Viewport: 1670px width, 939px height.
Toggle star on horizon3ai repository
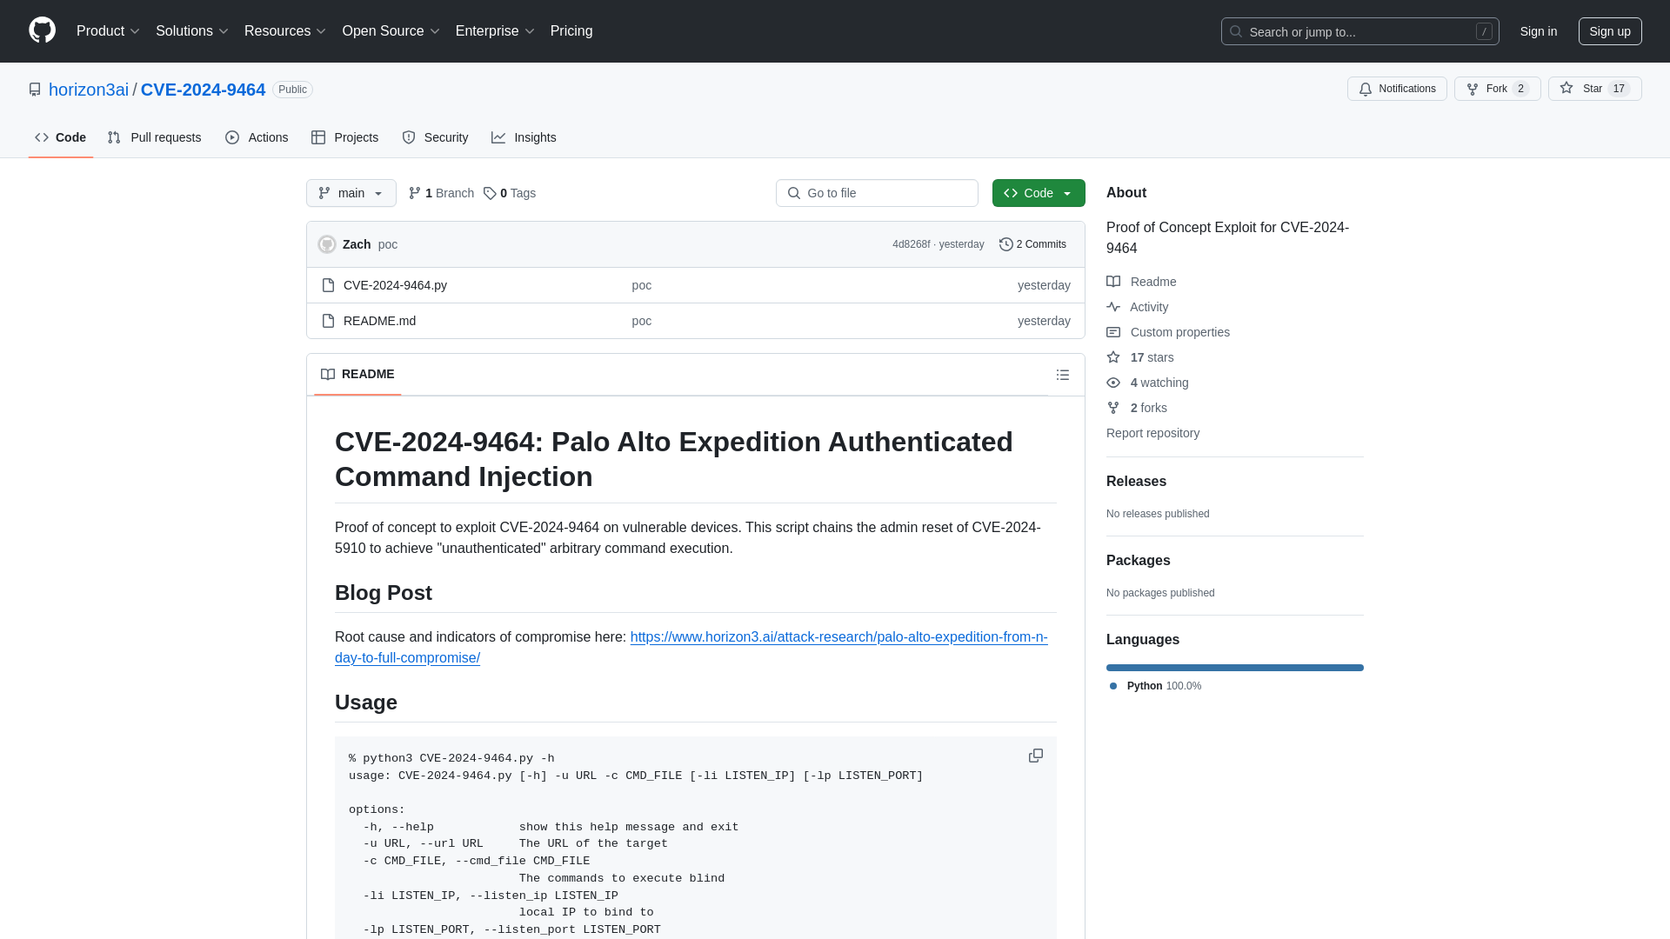click(x=1584, y=89)
